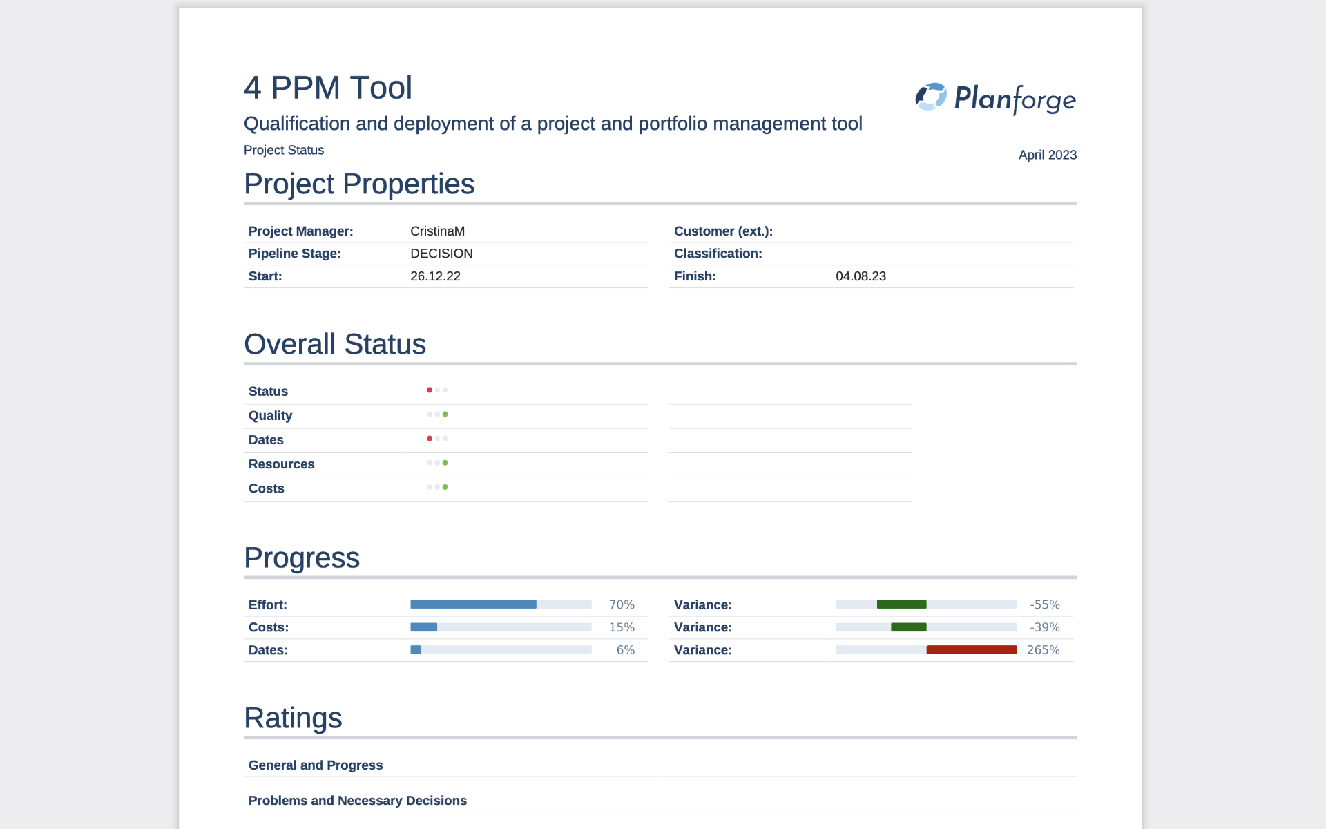Click the red Status indicator dot

430,389
